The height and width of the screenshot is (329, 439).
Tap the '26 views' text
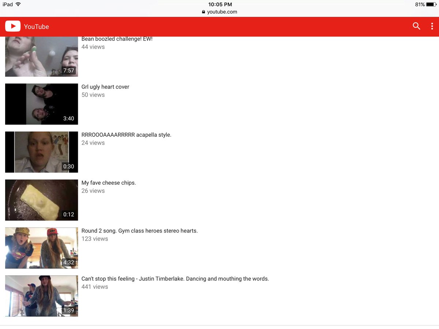point(93,190)
